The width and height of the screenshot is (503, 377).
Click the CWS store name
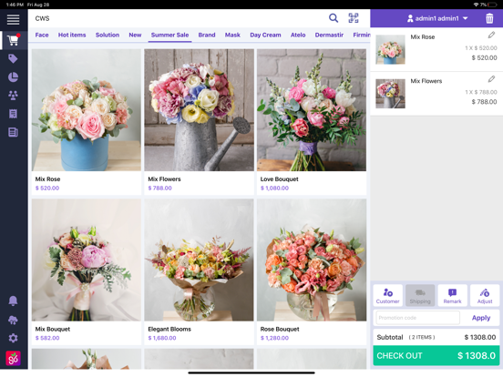tap(42, 18)
